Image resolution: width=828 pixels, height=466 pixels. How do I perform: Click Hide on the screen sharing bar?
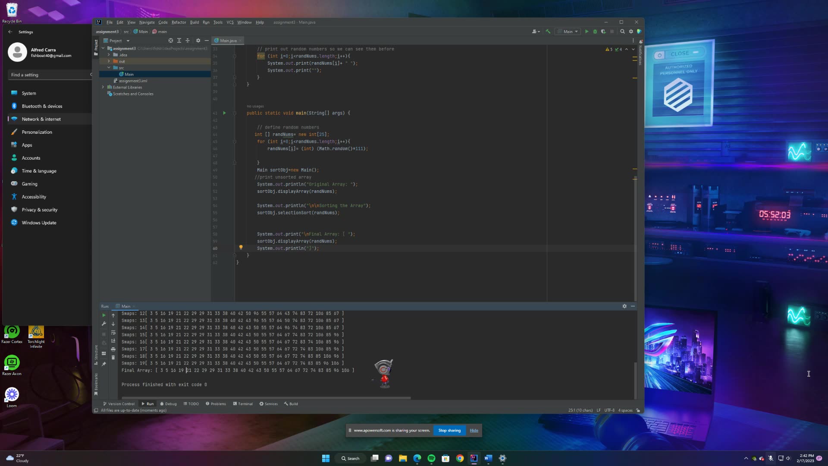coord(474,430)
